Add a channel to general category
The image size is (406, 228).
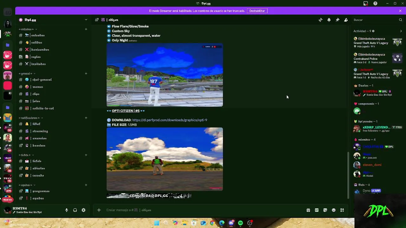(86, 73)
